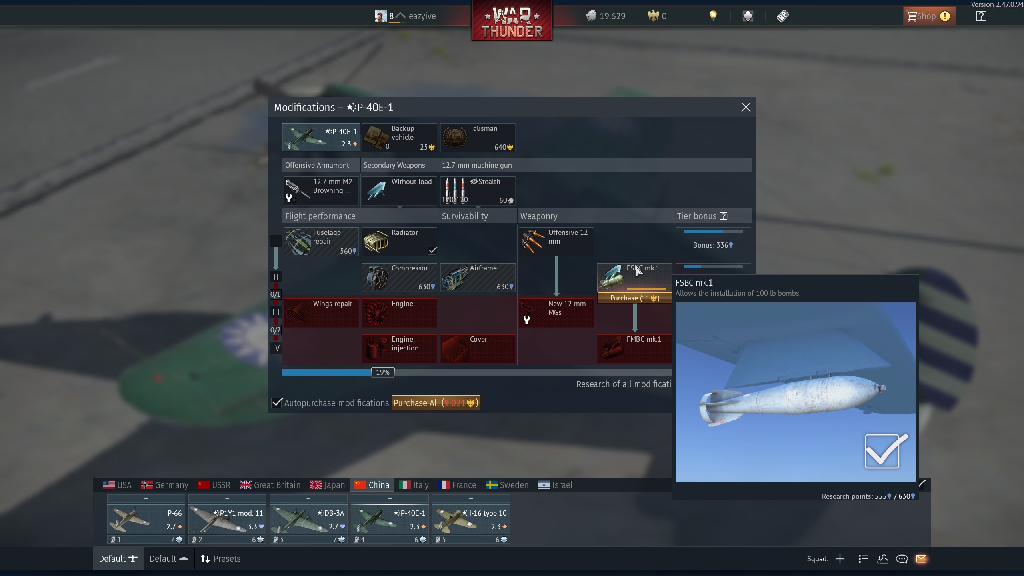This screenshot has width=1024, height=576.
Task: Click the 19% research progress bar handle
Action: click(383, 372)
